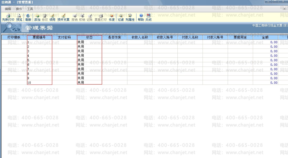Open the 操作 menu

[19, 9]
